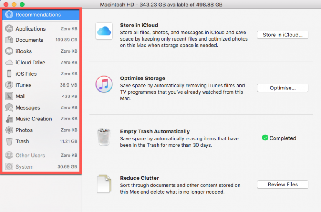Click the Macintosh HD window title text
The height and width of the screenshot is (212, 321).
click(x=161, y=5)
